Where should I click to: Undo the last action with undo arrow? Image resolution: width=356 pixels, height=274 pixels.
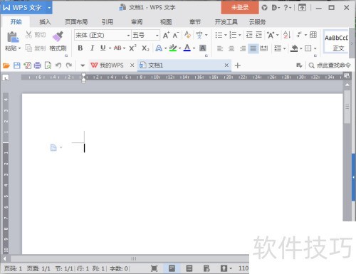tap(58, 65)
